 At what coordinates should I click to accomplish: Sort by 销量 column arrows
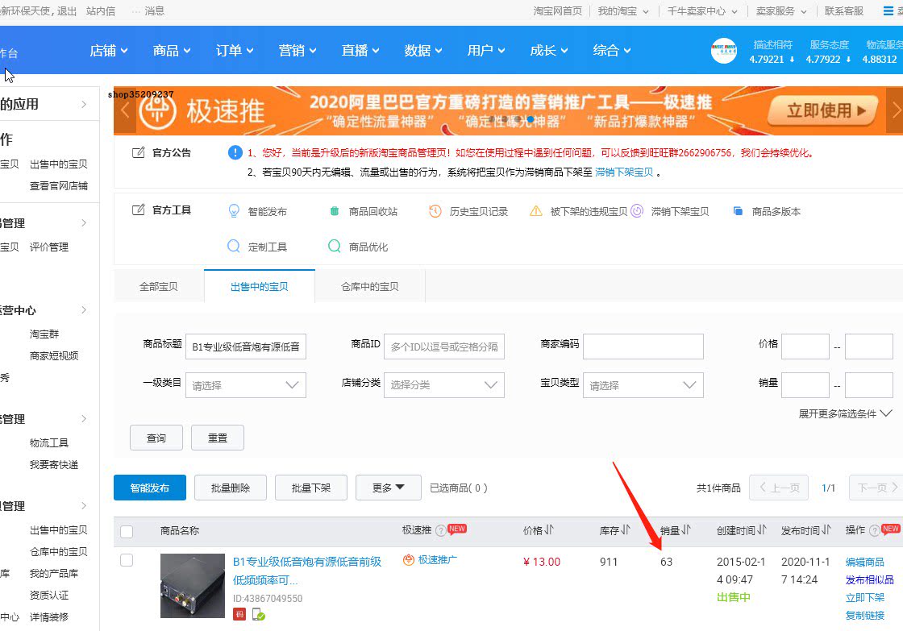[x=686, y=529]
